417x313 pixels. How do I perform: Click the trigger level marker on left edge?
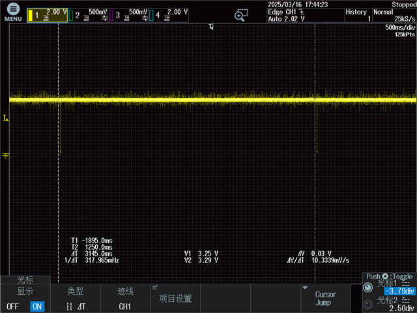(6, 118)
